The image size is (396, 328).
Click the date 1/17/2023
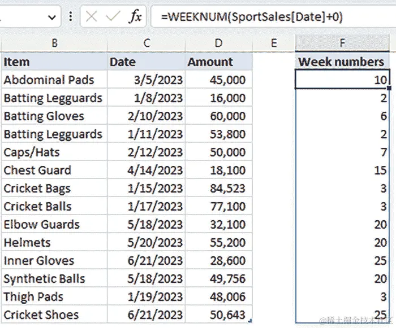pyautogui.click(x=146, y=206)
